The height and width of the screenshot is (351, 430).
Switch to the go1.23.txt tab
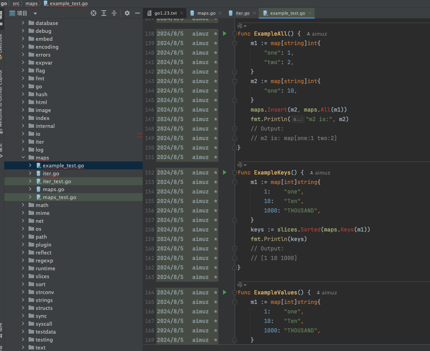(165, 13)
